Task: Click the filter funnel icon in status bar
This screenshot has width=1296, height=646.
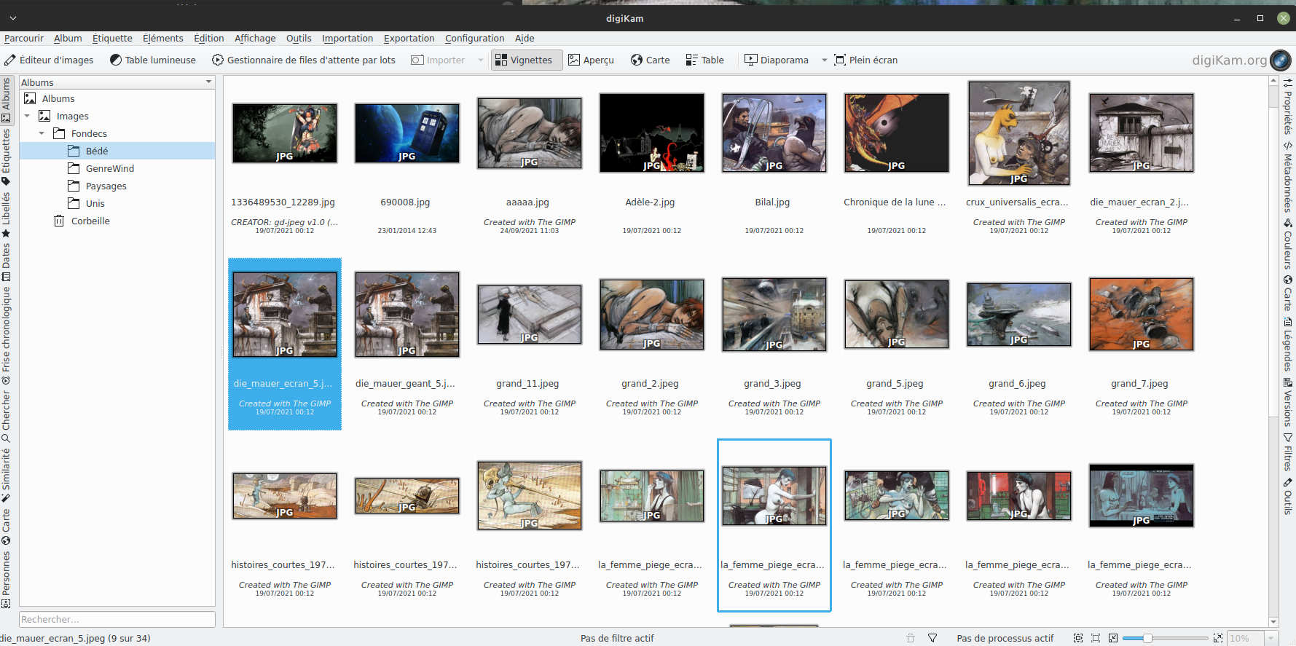Action: (x=932, y=638)
